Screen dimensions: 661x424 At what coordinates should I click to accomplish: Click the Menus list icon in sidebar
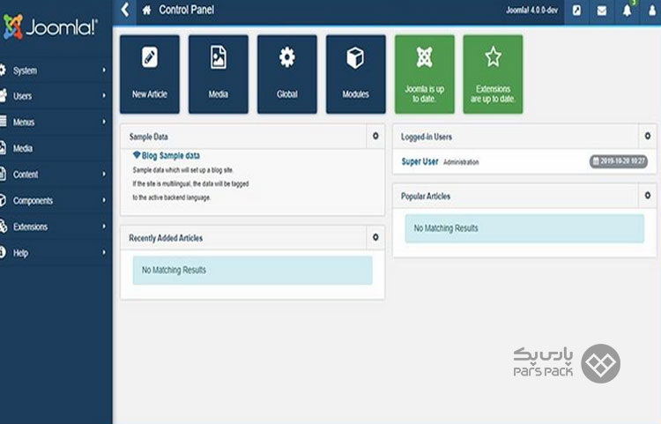[x=3, y=122]
